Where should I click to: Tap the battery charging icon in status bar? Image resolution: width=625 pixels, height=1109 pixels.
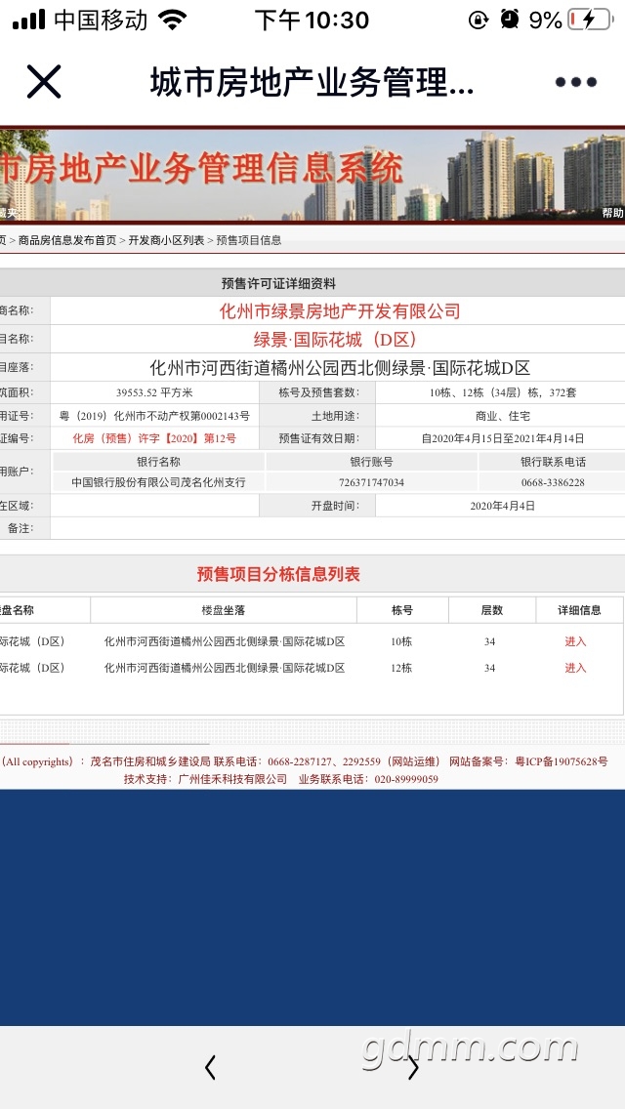(x=590, y=20)
